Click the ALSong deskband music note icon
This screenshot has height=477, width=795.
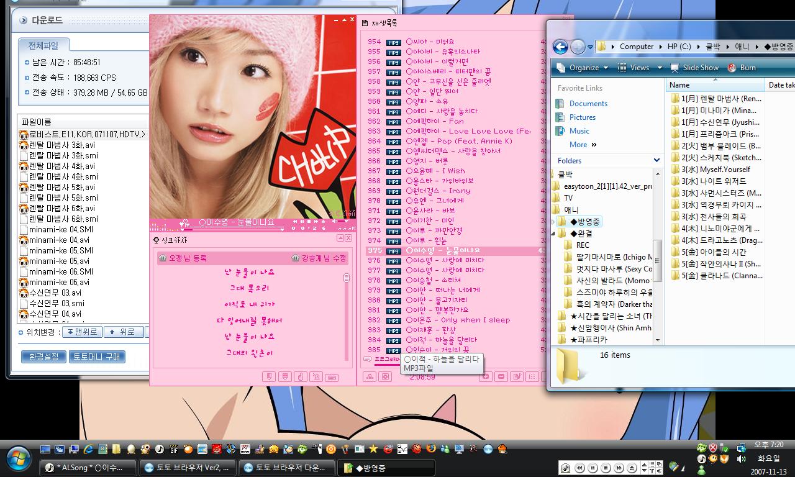point(565,468)
